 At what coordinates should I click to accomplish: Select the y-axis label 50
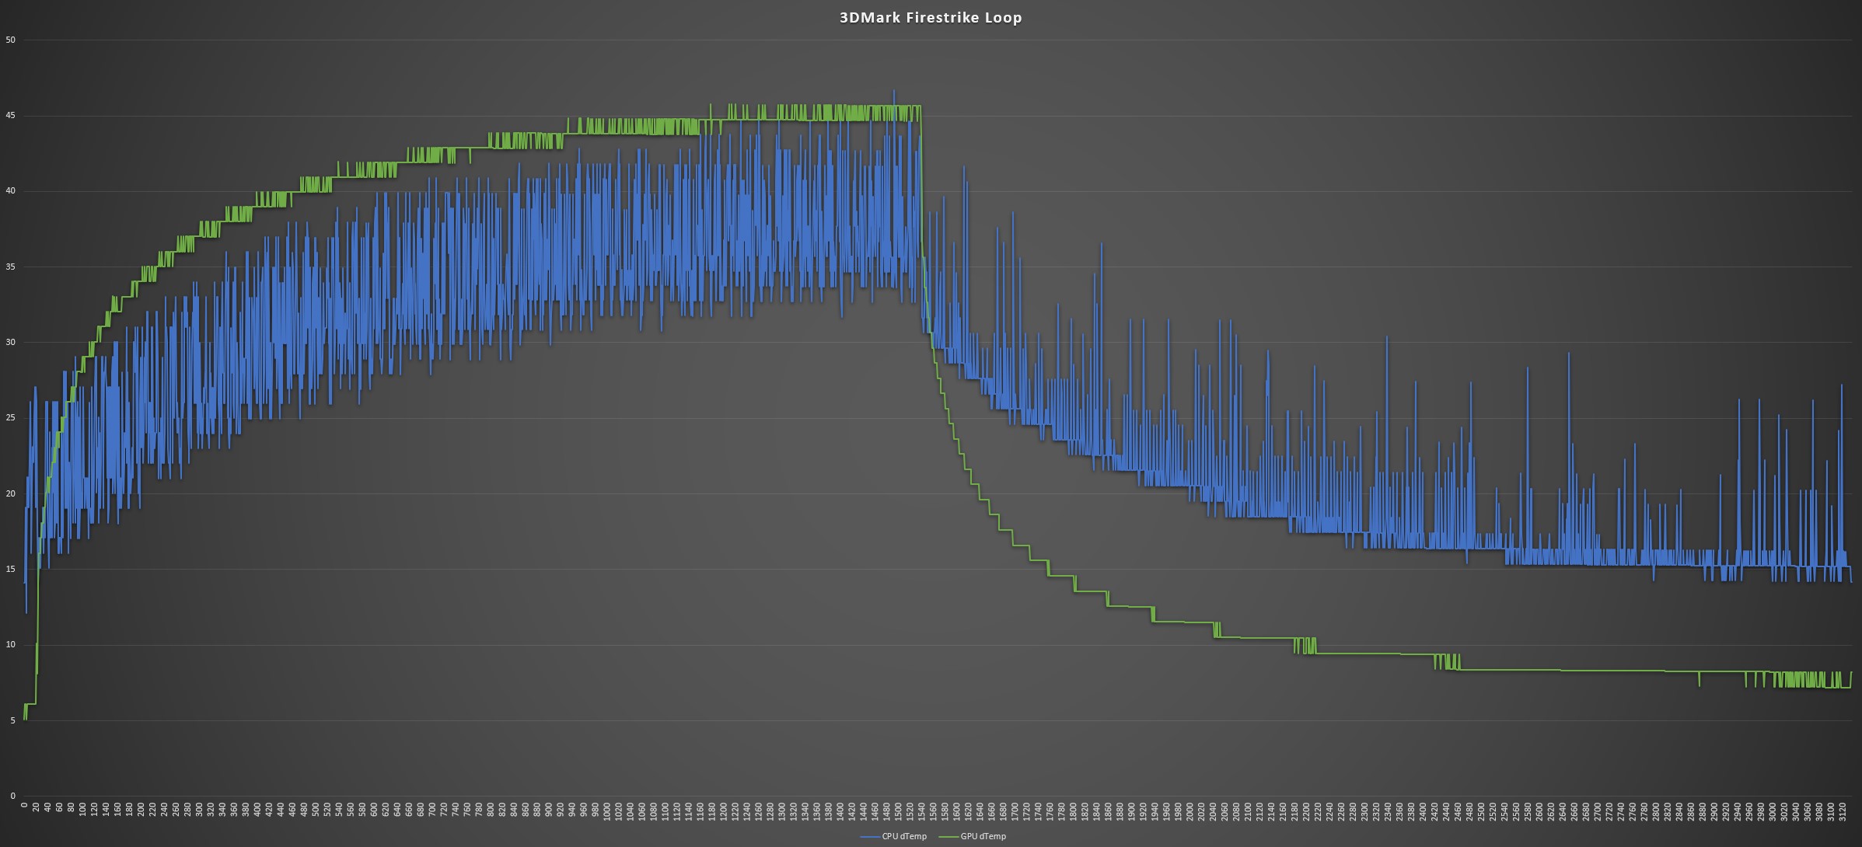pyautogui.click(x=10, y=40)
